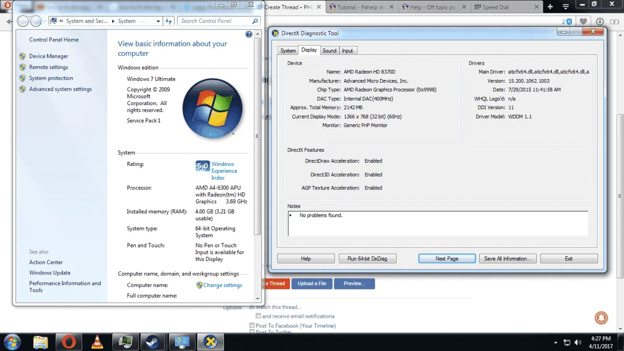This screenshot has width=624, height=351.
Task: Select the Display tab in DxDiag
Action: click(x=309, y=50)
